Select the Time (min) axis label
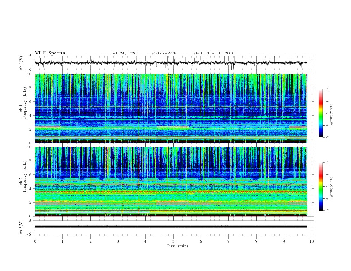 178,245
